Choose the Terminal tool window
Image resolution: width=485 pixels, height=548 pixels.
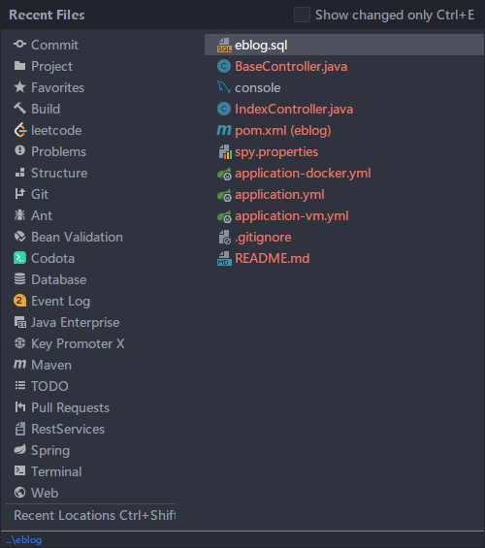(56, 471)
